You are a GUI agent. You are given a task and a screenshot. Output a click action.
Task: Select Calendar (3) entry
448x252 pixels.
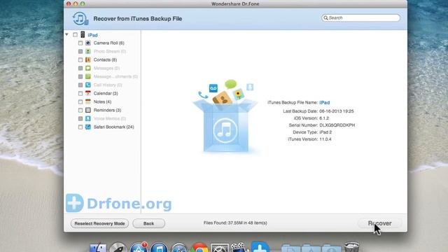[106, 93]
